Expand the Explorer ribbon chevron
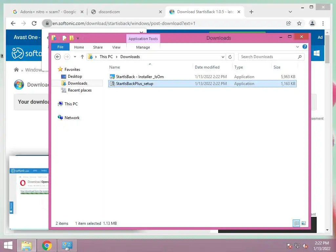The image size is (336, 252). tap(297, 47)
